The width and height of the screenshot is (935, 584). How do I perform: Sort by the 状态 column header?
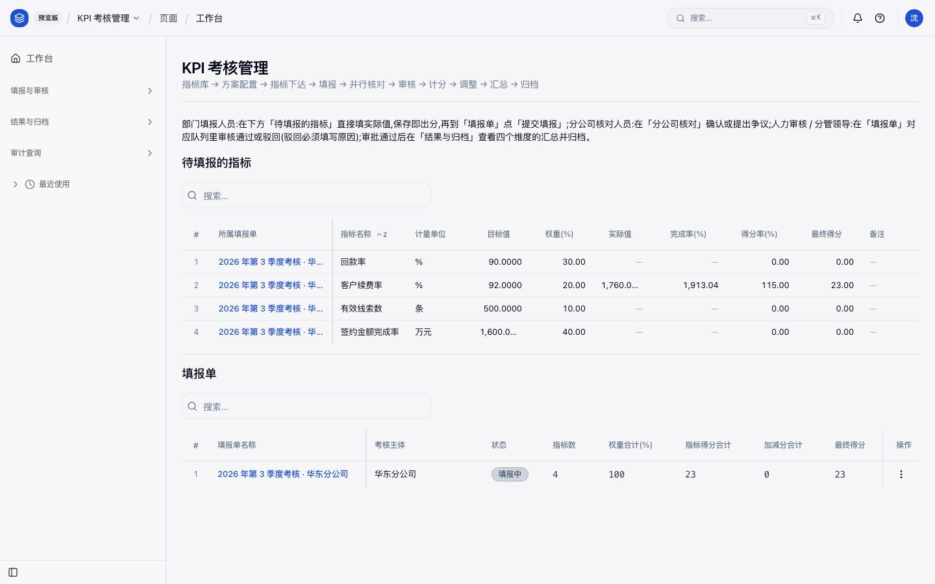[499, 445]
